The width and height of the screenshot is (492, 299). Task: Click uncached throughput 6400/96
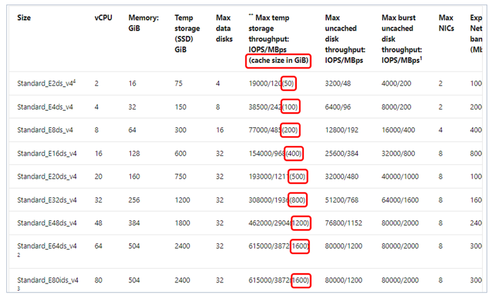338,107
